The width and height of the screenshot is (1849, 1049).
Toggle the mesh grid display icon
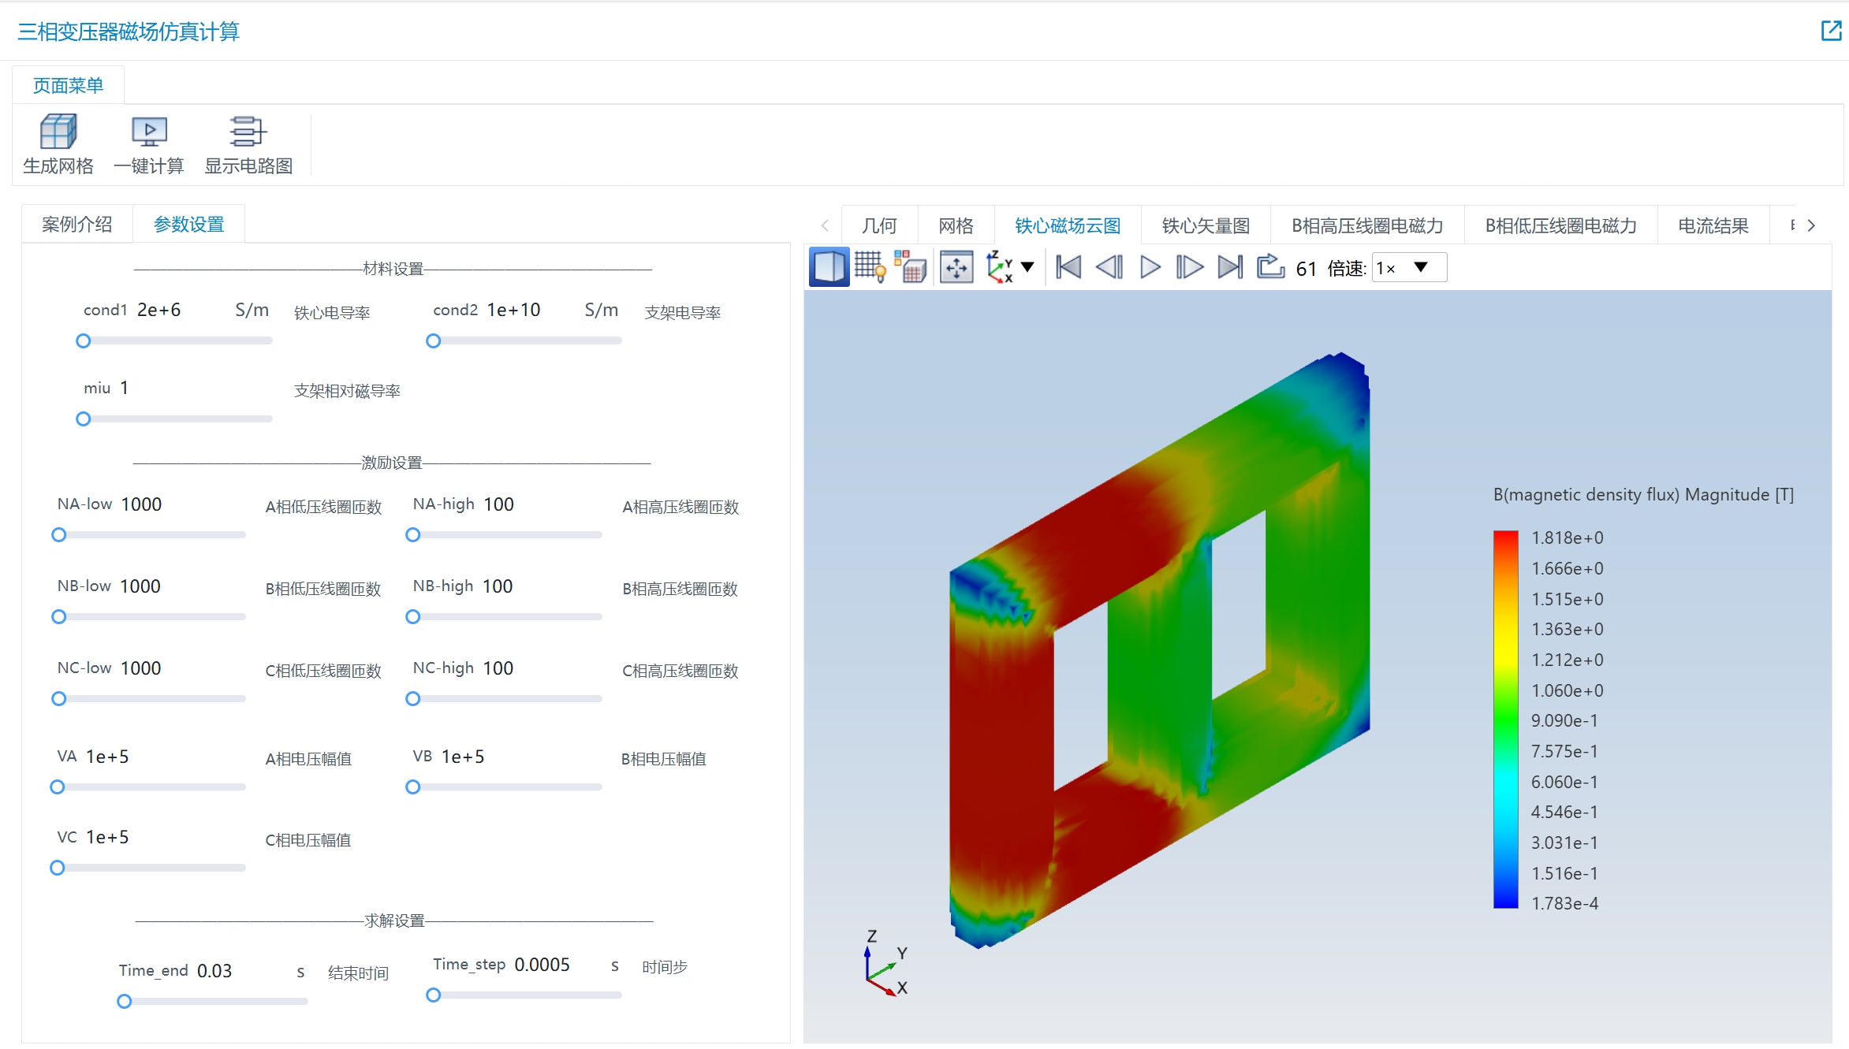click(x=870, y=267)
